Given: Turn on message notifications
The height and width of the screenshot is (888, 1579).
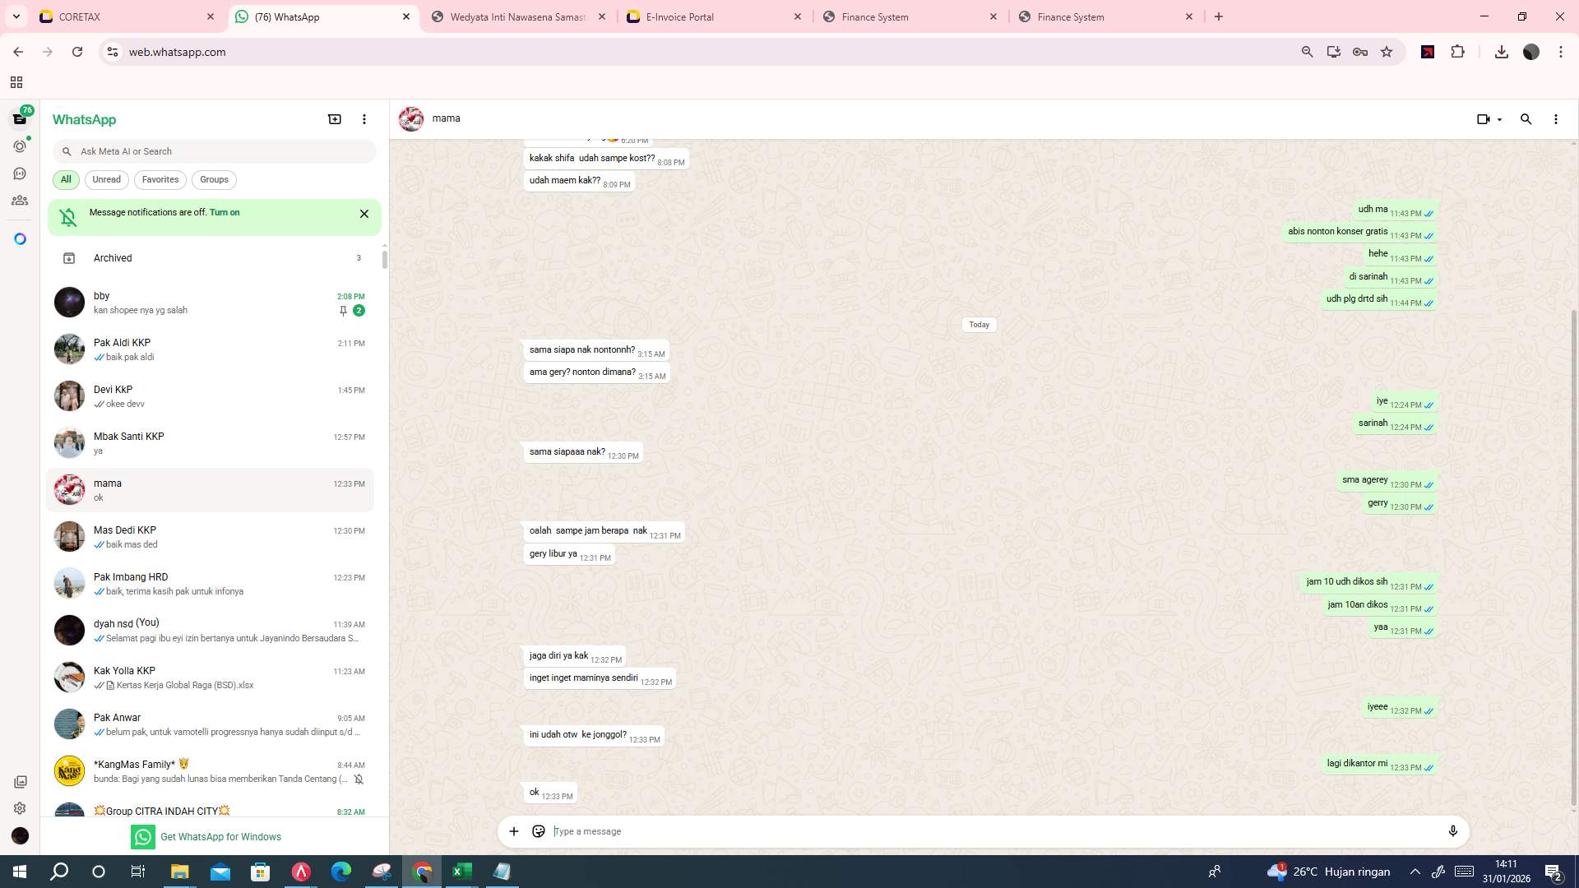Looking at the screenshot, I should coord(225,212).
